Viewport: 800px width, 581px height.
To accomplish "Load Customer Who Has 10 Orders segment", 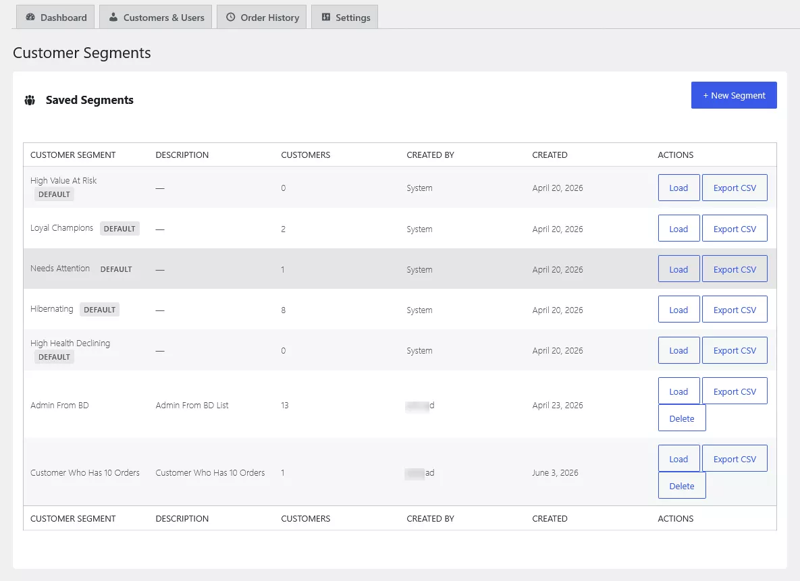I will (678, 459).
